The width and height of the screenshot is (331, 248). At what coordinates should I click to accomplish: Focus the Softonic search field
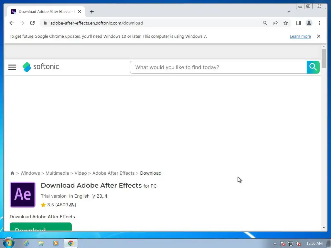[218, 67]
